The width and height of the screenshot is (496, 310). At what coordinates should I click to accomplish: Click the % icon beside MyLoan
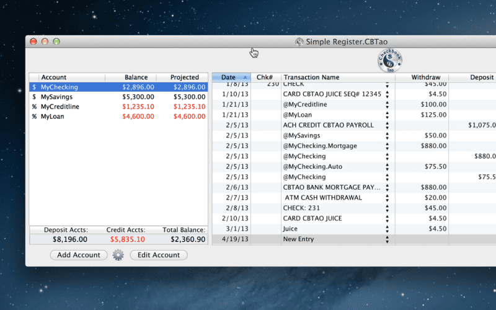pos(34,117)
